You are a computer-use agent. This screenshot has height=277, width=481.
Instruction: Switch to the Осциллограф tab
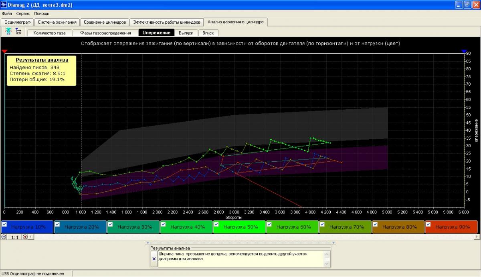pyautogui.click(x=17, y=22)
